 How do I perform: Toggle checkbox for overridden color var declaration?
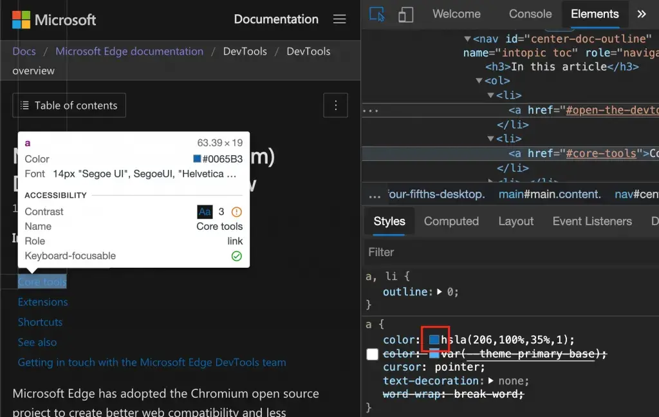pyautogui.click(x=373, y=355)
